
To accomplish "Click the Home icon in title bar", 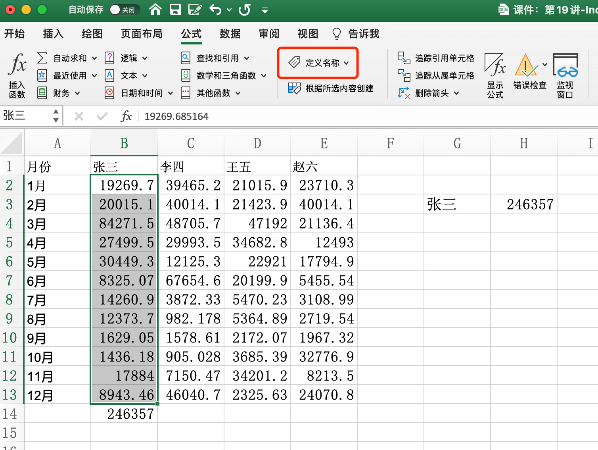I will [155, 9].
